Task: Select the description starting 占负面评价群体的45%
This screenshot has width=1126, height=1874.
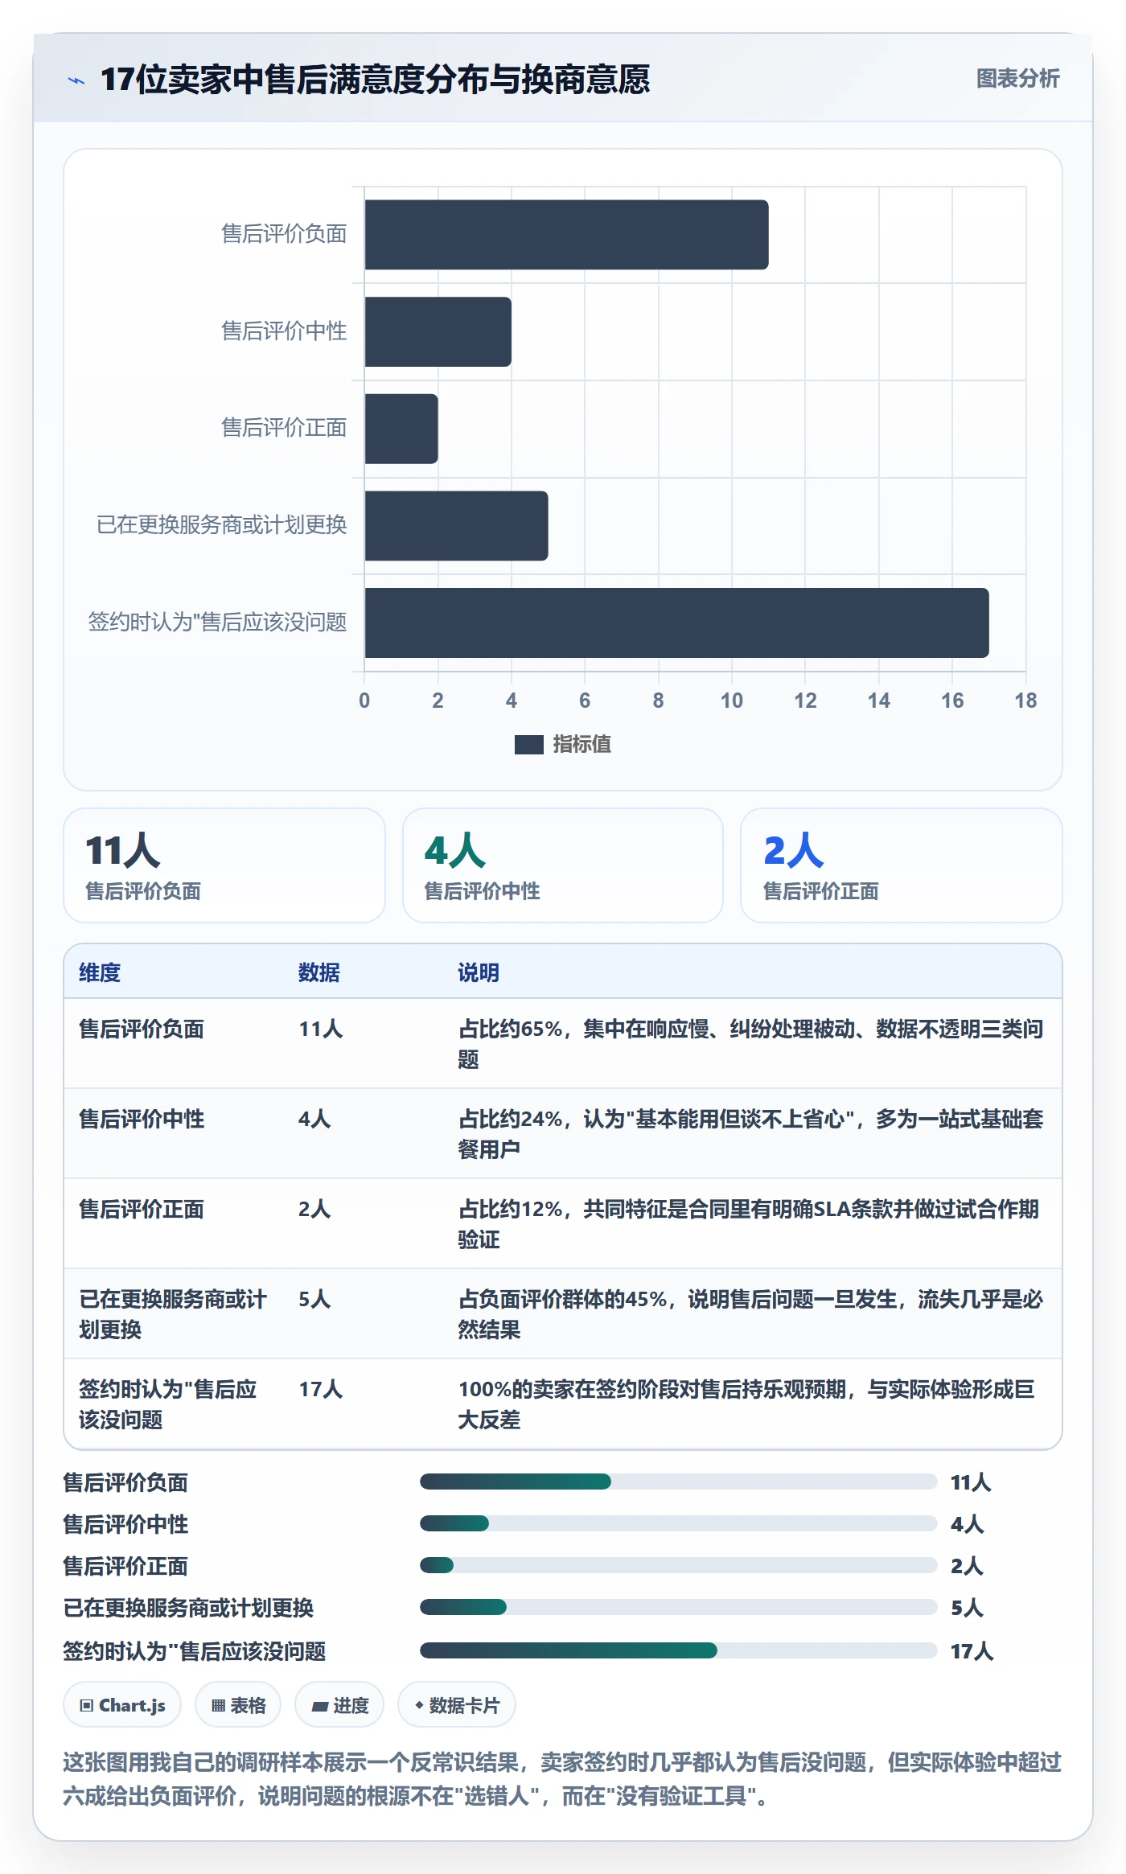Action: [750, 1314]
